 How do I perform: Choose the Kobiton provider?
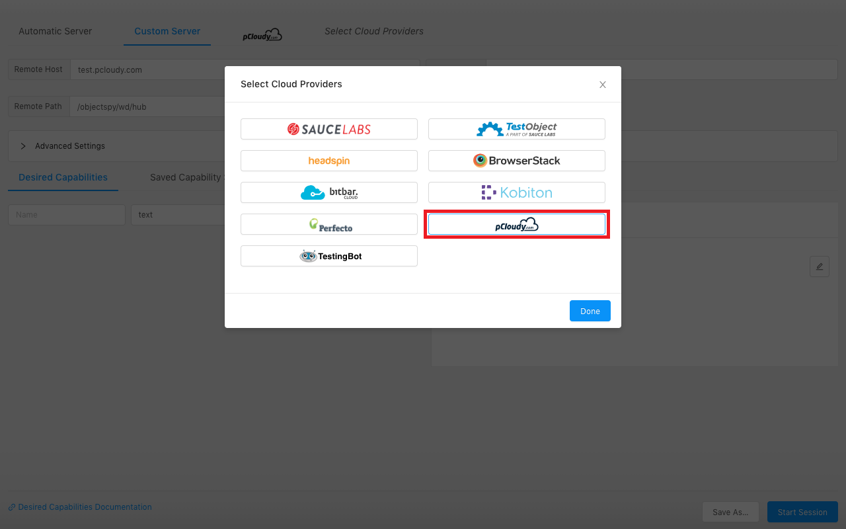click(x=517, y=192)
